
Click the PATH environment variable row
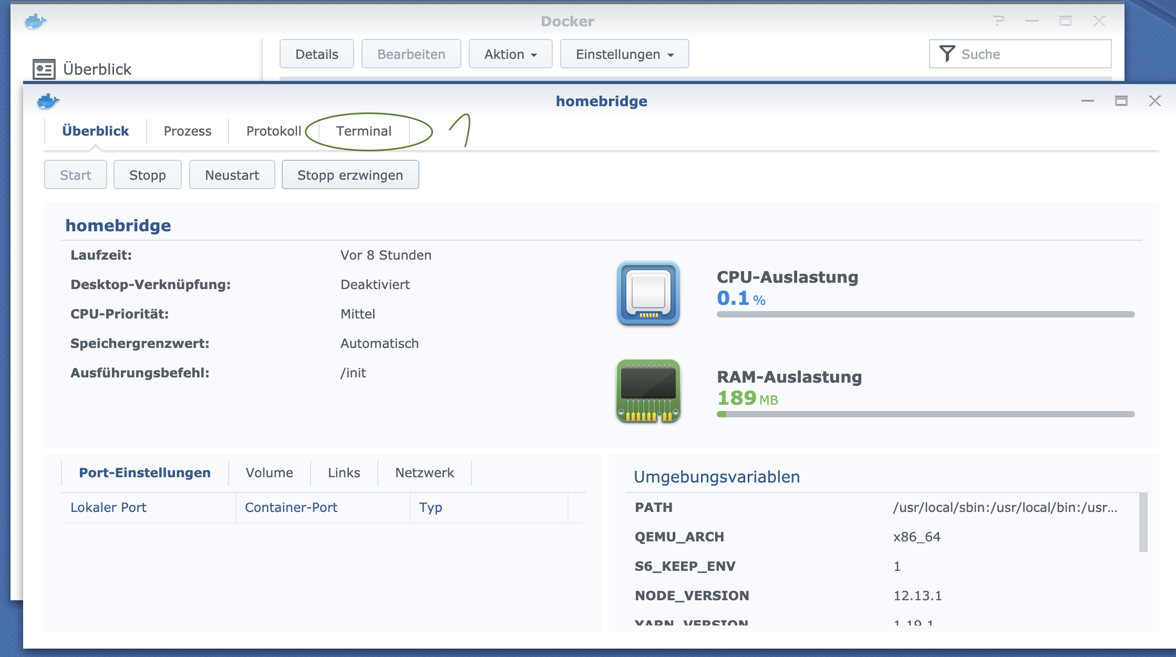pyautogui.click(x=882, y=508)
